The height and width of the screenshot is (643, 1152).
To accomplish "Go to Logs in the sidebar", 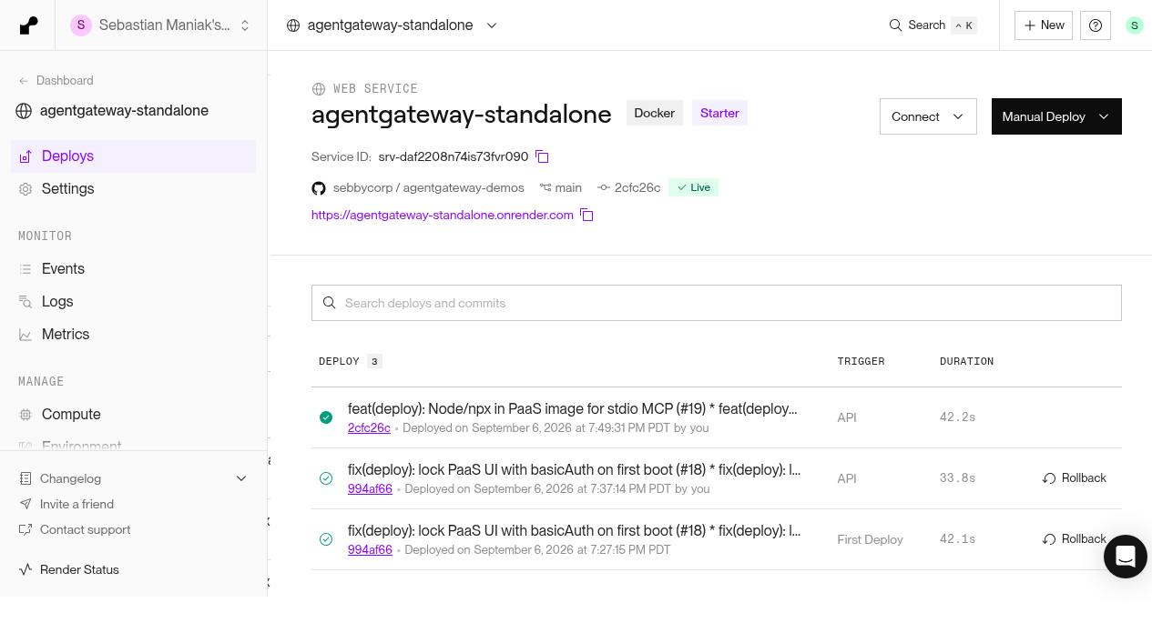I will (x=57, y=301).
